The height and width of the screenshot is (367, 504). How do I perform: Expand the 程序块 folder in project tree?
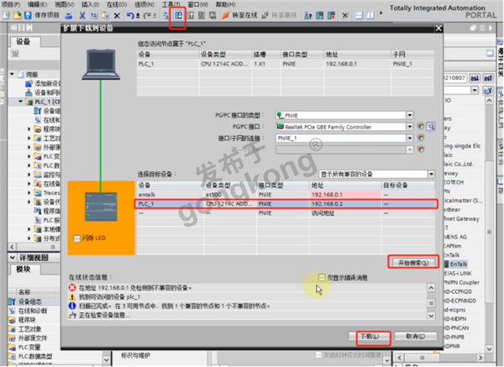click(29, 129)
